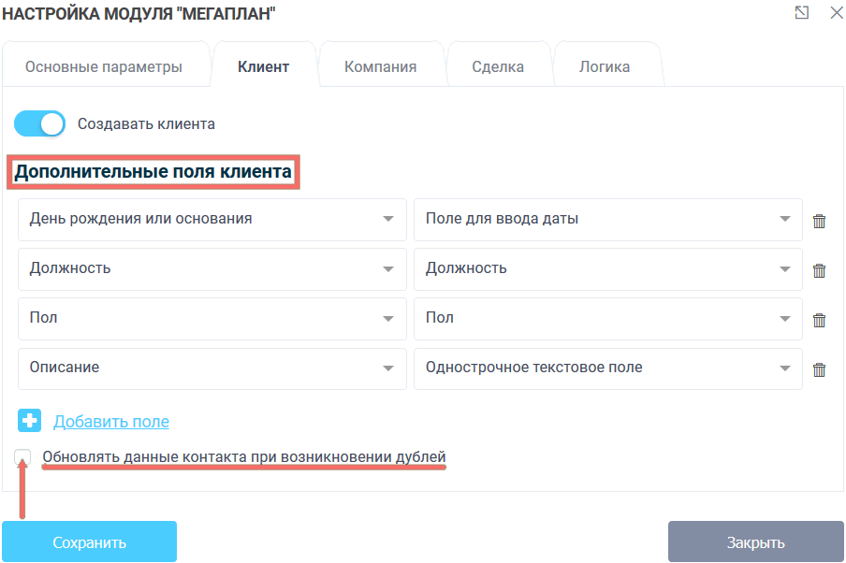846x563 pixels.
Task: Expand the settings window to fullscreen
Action: (x=800, y=14)
